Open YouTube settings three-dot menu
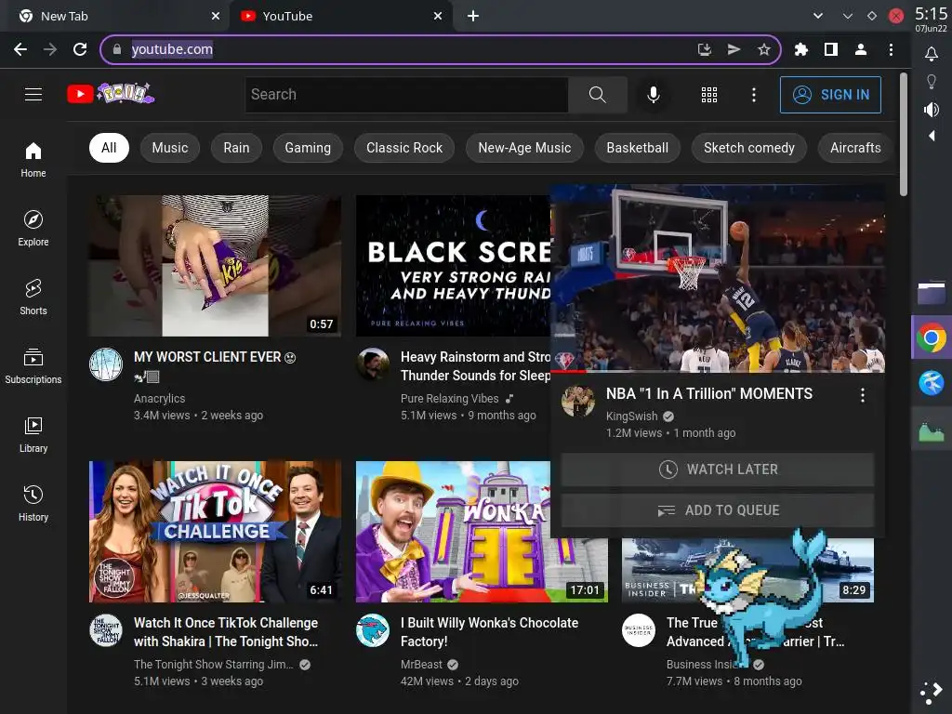The height and width of the screenshot is (714, 952). point(753,94)
